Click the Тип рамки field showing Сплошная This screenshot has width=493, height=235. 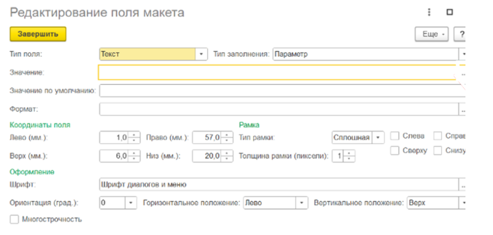(x=352, y=137)
